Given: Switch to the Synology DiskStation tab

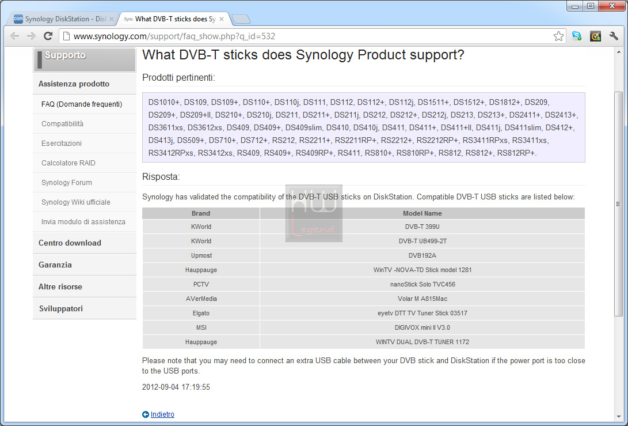Looking at the screenshot, I should coord(63,19).
